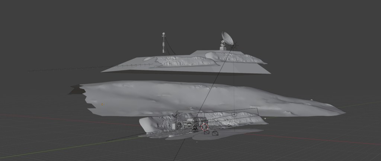Click the antenna mast with sphere top

coord(163,43)
